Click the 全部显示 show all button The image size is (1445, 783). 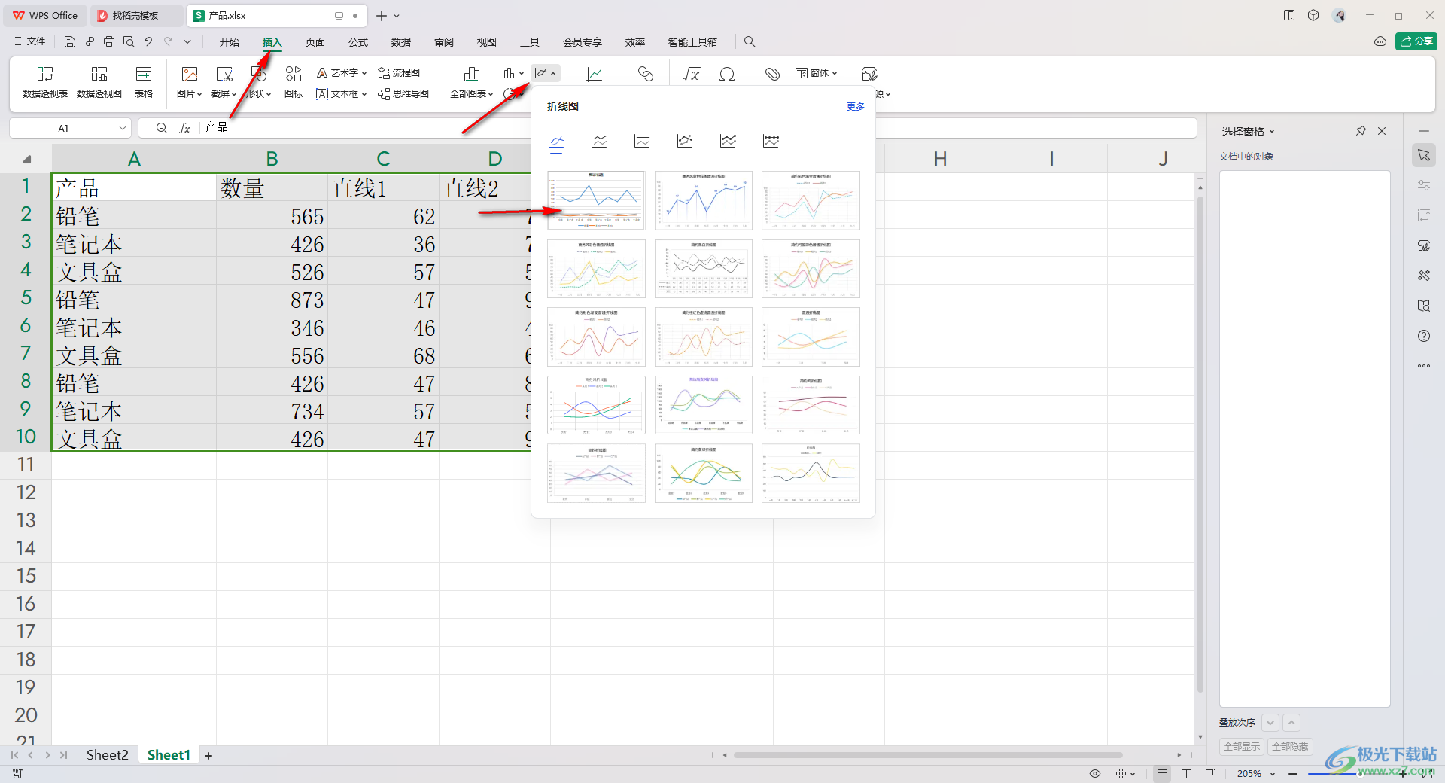[1242, 747]
